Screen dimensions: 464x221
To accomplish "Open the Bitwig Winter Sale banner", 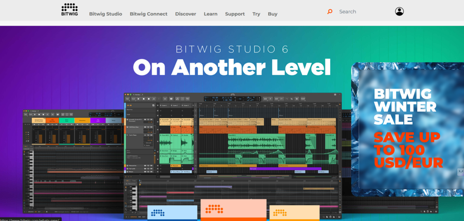I will pyautogui.click(x=408, y=129).
